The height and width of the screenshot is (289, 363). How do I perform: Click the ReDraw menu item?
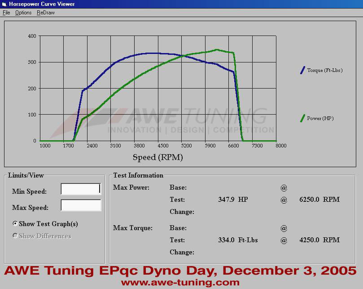click(46, 13)
